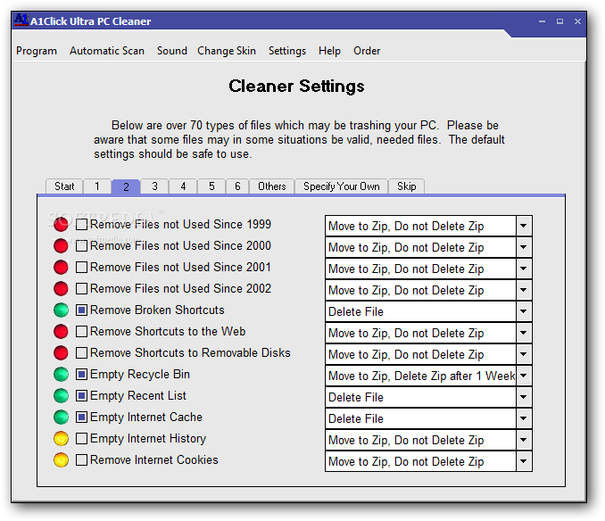Click red status light for Files not Used Since 2001
The width and height of the screenshot is (605, 521).
click(x=61, y=268)
